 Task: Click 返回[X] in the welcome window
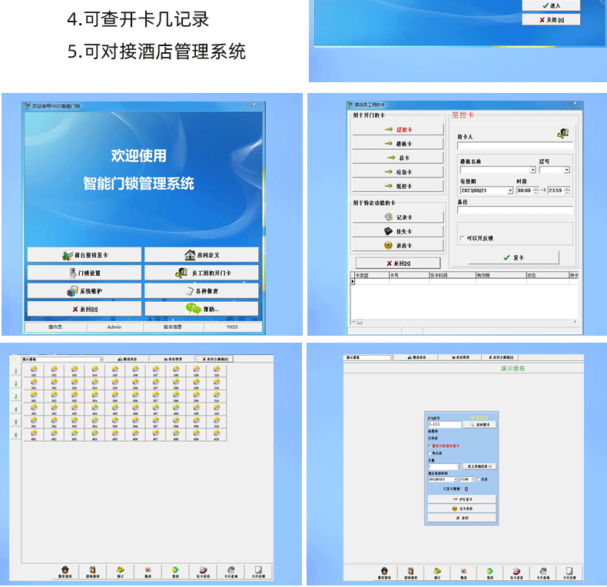point(85,309)
